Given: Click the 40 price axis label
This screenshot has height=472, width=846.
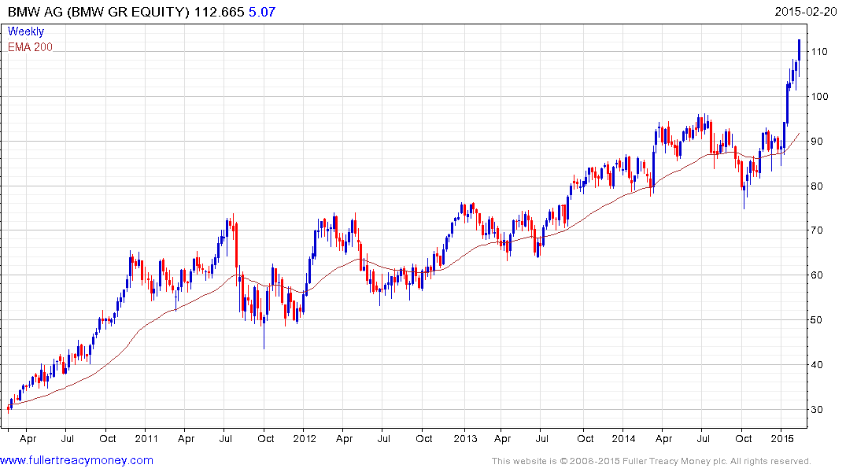Looking at the screenshot, I should pos(817,365).
